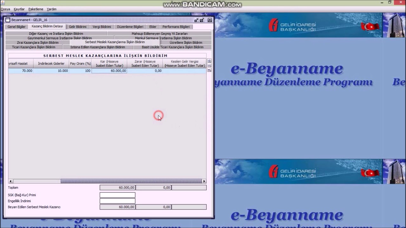This screenshot has width=406, height=228.
Task: Open the Kayıtlar menu
Action: point(19,9)
